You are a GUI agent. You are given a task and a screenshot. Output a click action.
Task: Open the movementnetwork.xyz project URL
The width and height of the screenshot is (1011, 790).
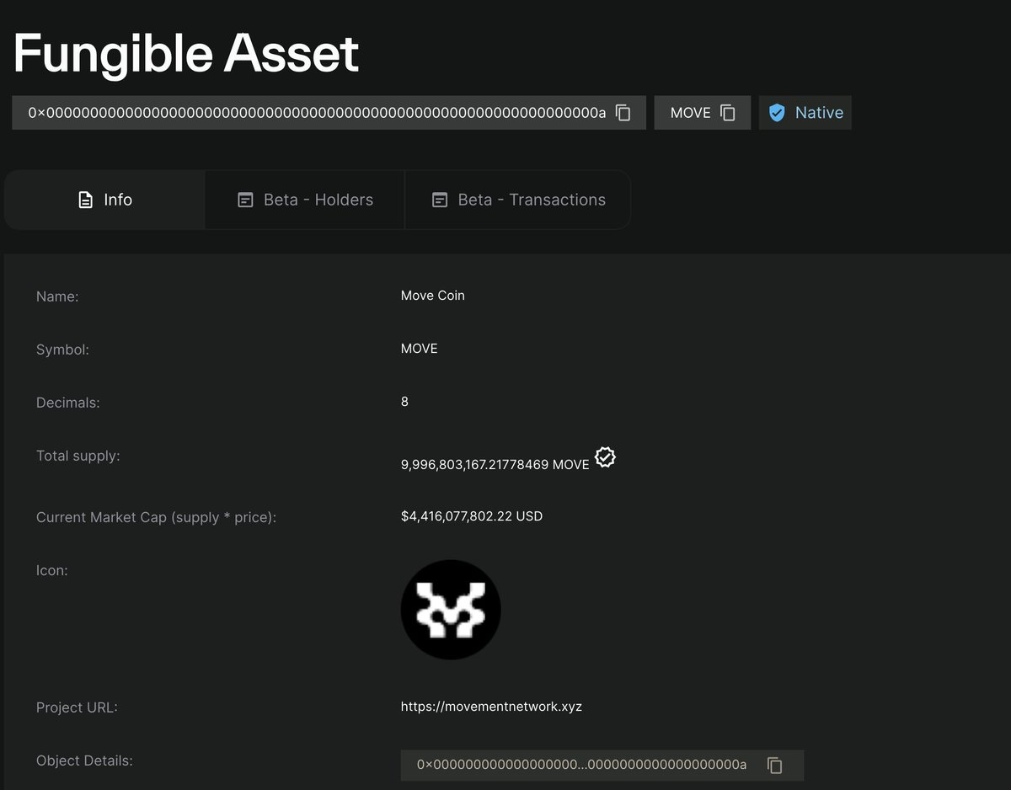[x=491, y=707]
